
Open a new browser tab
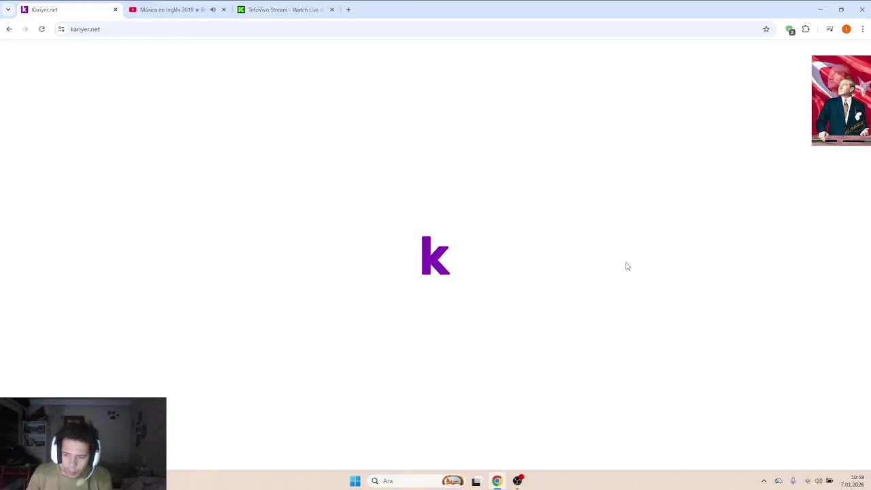(x=348, y=10)
